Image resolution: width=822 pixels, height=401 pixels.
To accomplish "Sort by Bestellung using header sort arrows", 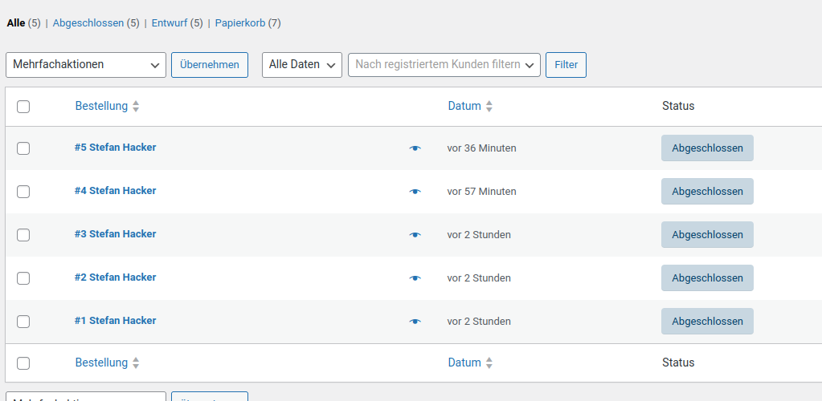I will coord(136,107).
